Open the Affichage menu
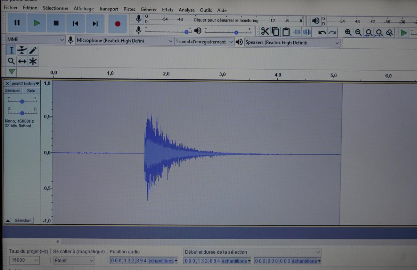Screen dimensions: 417x270 (84, 9)
